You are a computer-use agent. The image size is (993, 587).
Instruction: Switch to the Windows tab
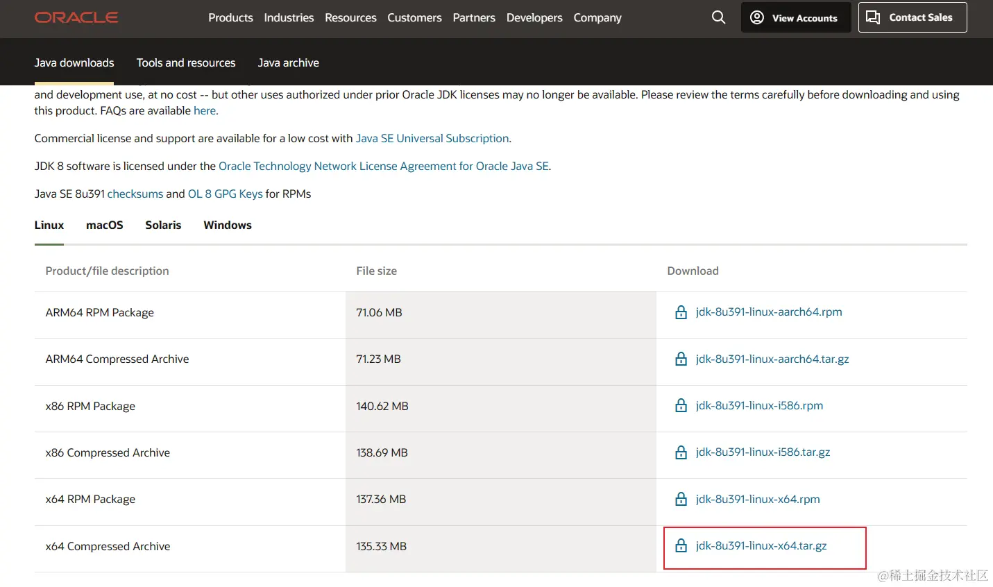point(228,225)
